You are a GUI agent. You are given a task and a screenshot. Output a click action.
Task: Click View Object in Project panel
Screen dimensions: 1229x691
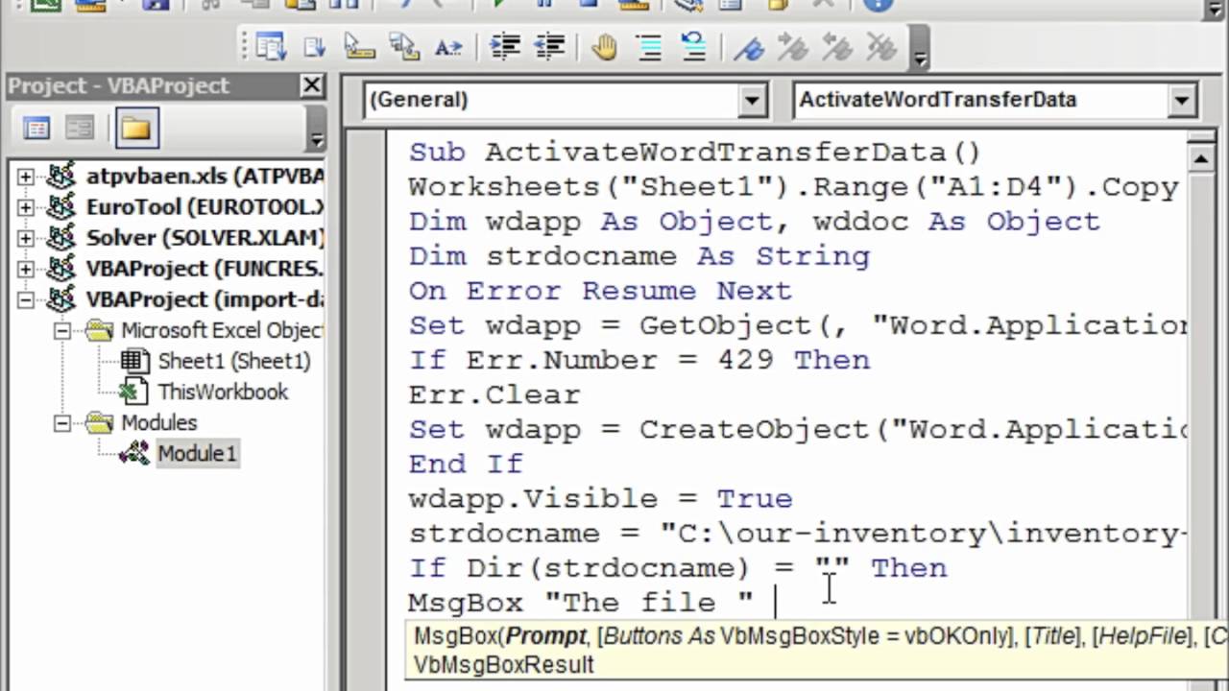[80, 128]
